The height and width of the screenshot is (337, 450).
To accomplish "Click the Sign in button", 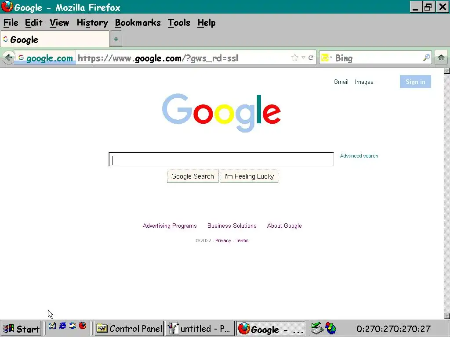I will 415,82.
